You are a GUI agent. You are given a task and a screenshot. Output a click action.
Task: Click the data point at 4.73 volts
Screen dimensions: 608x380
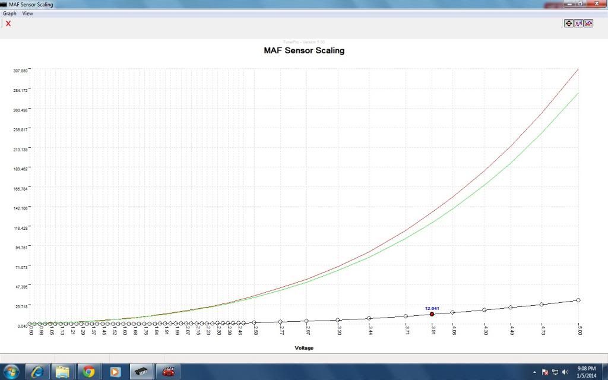541,305
